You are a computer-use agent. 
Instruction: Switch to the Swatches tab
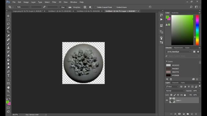point(175,13)
